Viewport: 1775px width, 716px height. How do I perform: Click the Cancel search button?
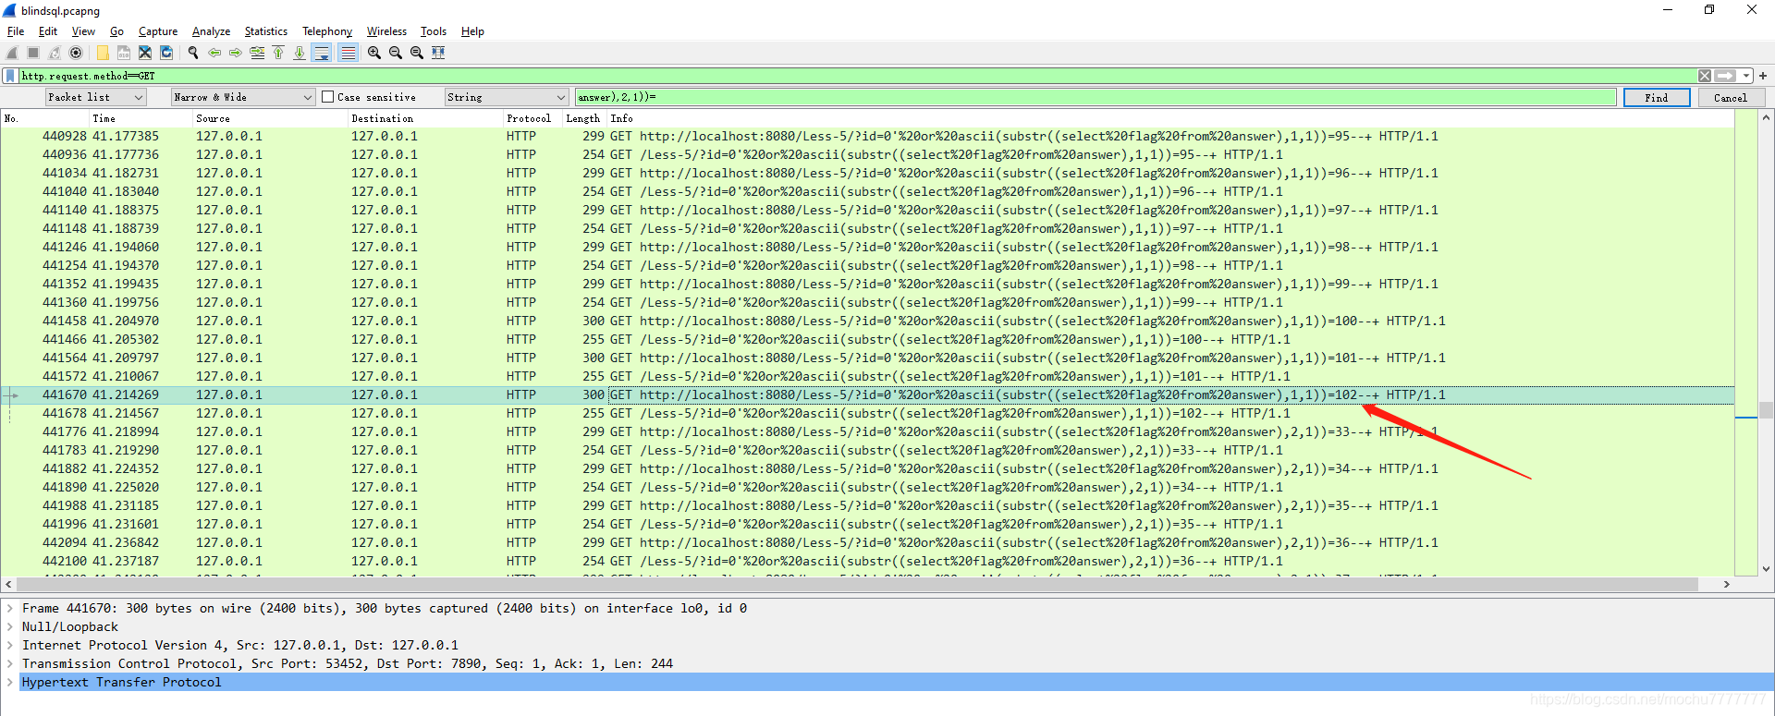1731,97
